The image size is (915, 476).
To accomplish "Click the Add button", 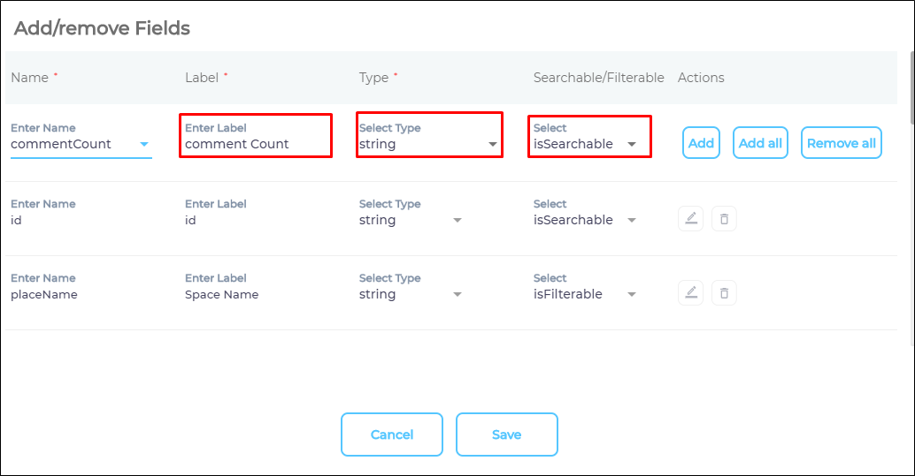I will [701, 143].
